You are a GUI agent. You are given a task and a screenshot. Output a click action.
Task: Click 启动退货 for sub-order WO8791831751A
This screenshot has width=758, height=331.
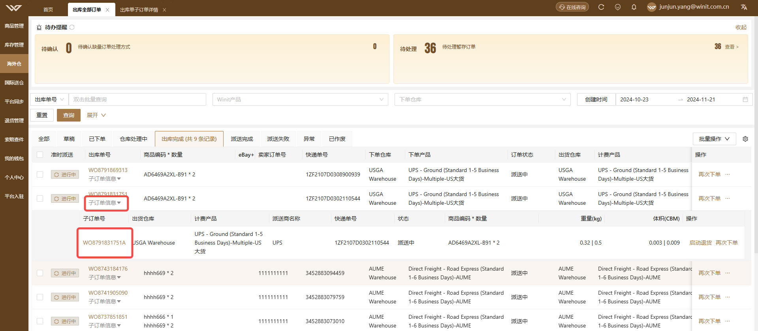click(x=701, y=243)
